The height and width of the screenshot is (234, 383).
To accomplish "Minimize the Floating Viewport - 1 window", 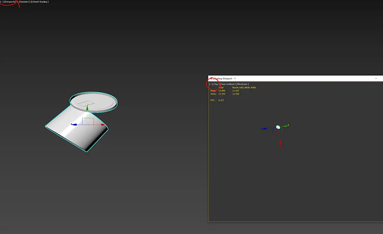I will pyautogui.click(x=376, y=78).
